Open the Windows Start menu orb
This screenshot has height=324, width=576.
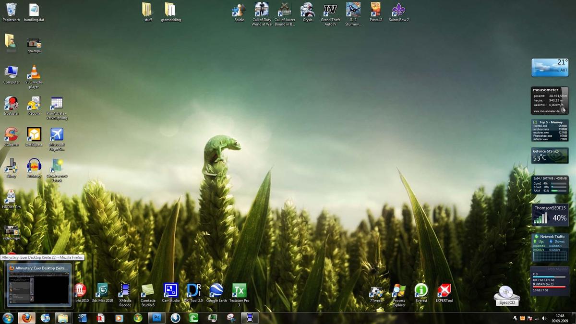tap(8, 318)
